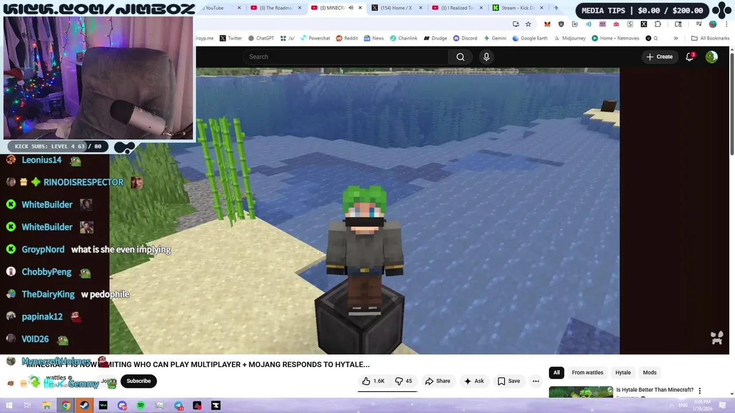Select the From wattles filter chip
This screenshot has height=413, width=735.
[587, 373]
